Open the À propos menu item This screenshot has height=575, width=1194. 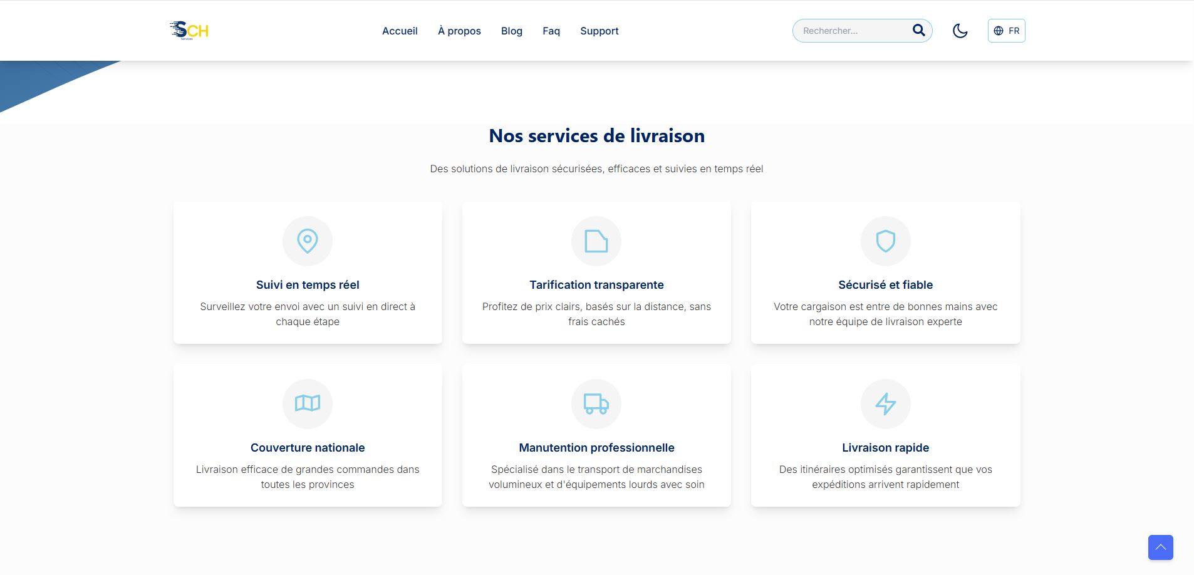[x=459, y=31]
